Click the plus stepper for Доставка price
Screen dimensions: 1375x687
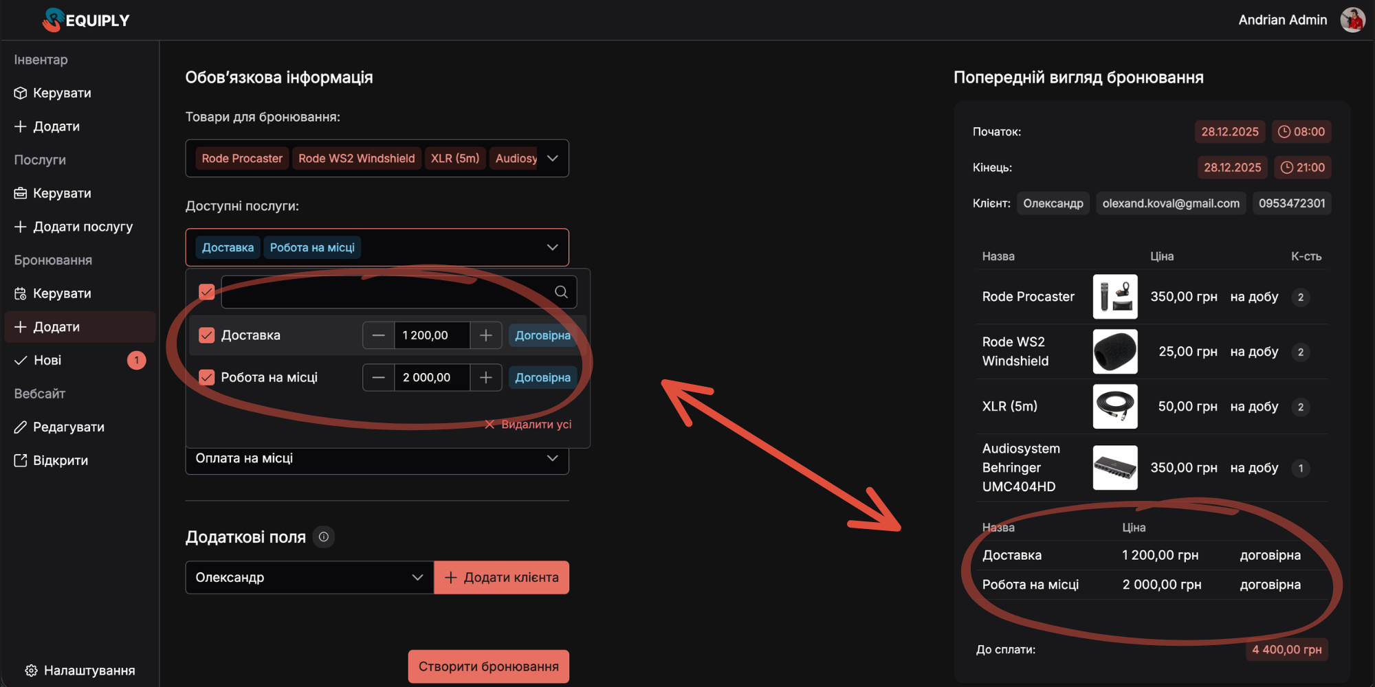486,335
